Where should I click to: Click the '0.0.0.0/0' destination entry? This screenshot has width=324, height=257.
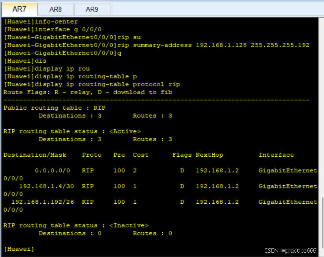click(x=53, y=171)
